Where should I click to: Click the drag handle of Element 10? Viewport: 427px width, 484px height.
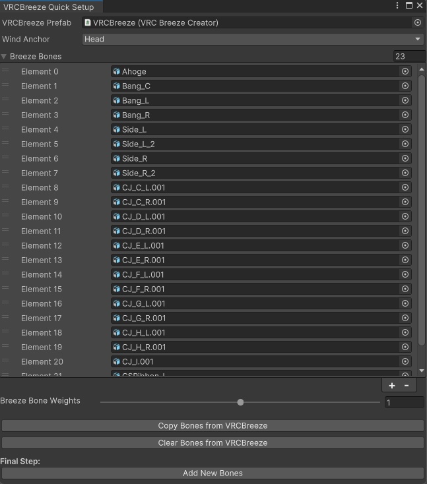click(x=5, y=216)
